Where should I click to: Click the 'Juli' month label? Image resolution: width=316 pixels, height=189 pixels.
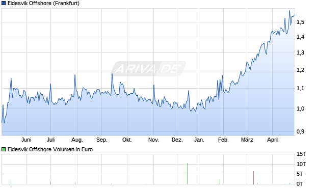coord(51,140)
